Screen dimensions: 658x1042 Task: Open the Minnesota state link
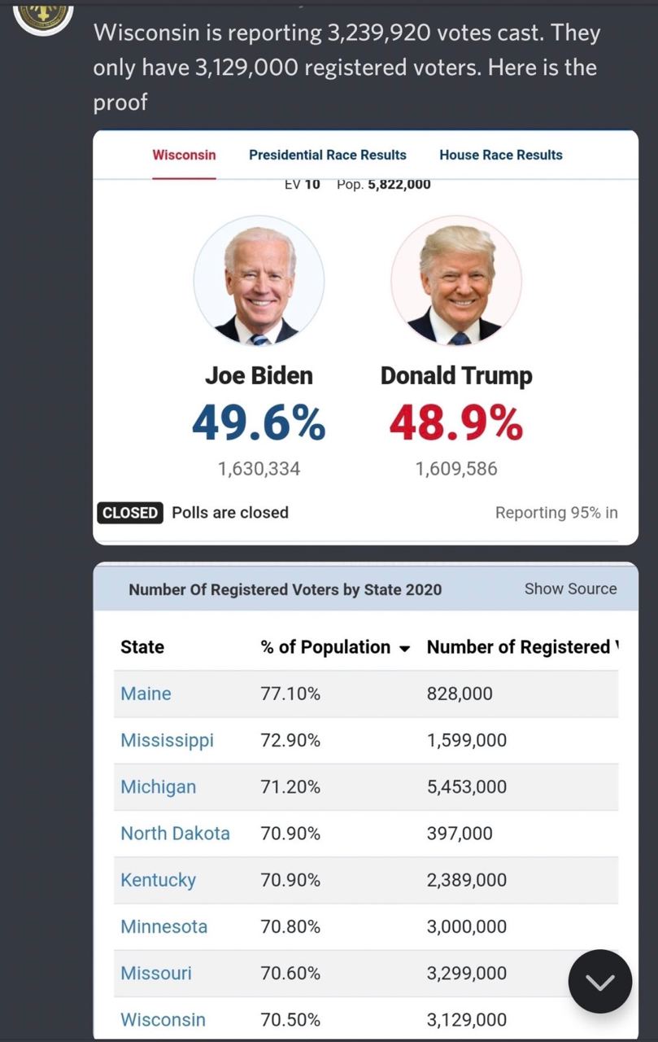click(x=163, y=926)
